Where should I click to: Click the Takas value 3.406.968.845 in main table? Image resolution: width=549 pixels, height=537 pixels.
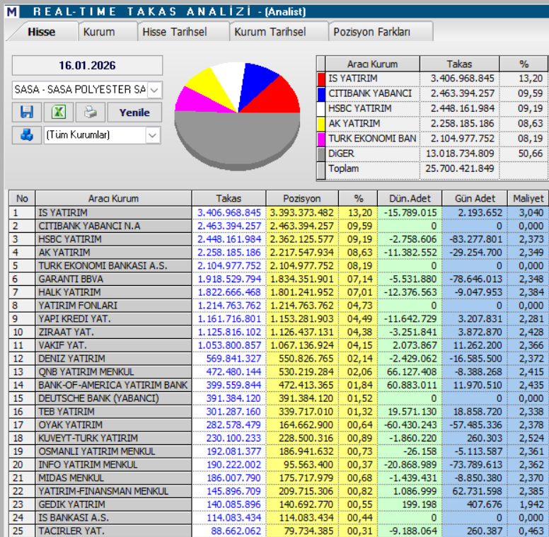(x=229, y=213)
